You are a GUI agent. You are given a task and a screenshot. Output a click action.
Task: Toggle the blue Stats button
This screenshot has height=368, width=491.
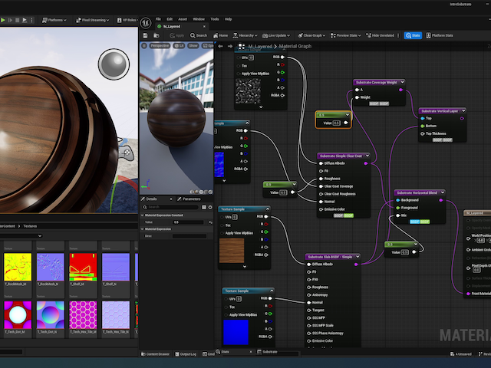(x=413, y=36)
